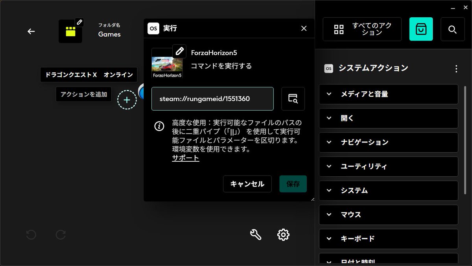472x266 pixels.
Task: Click the ForzaHorizon5 thumbnail image
Action: [x=167, y=64]
